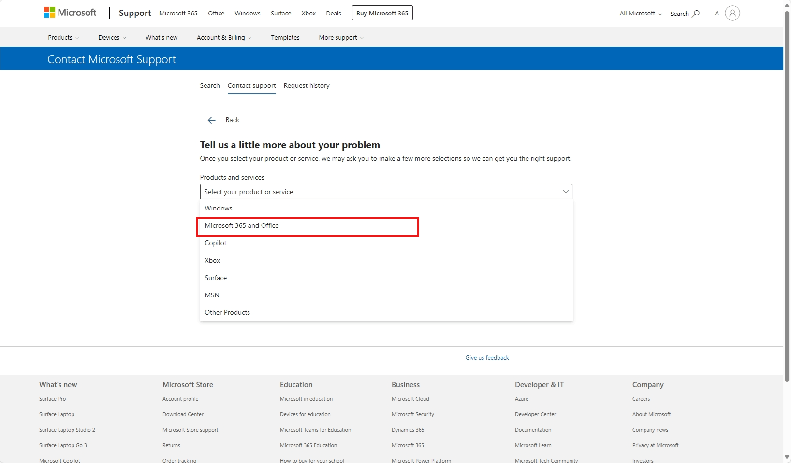
Task: Open the account sign-in avatar icon
Action: pyautogui.click(x=732, y=13)
